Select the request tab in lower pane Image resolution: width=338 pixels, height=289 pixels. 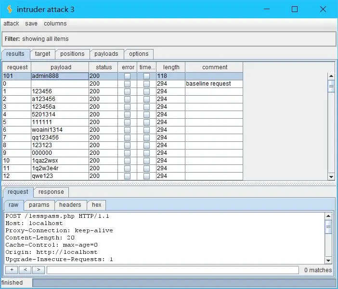(x=18, y=192)
